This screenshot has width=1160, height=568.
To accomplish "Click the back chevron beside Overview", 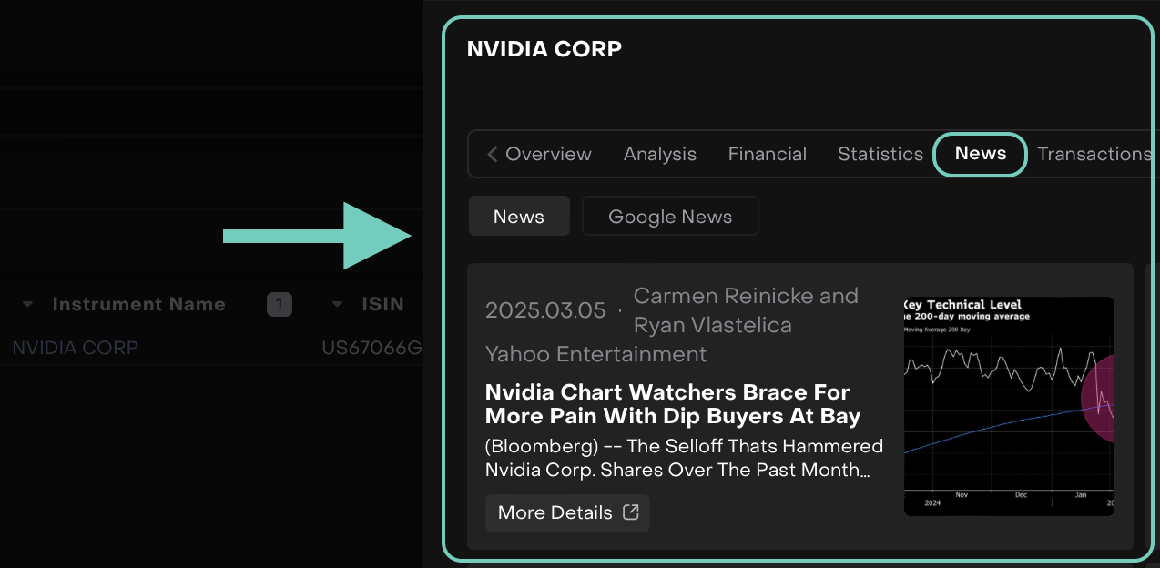I will pyautogui.click(x=492, y=154).
